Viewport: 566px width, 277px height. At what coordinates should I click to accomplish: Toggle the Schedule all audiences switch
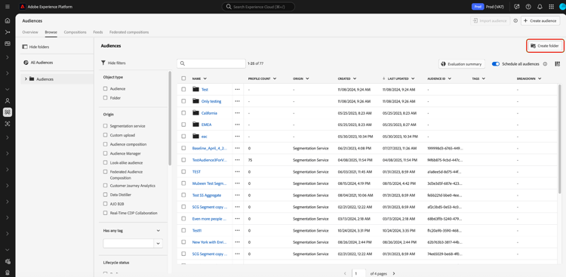(x=496, y=64)
